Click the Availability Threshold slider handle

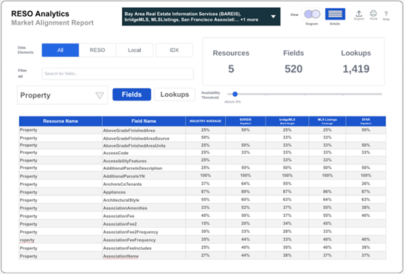point(235,94)
